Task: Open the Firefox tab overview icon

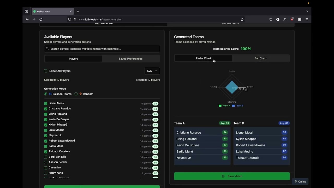Action: coord(26,11)
